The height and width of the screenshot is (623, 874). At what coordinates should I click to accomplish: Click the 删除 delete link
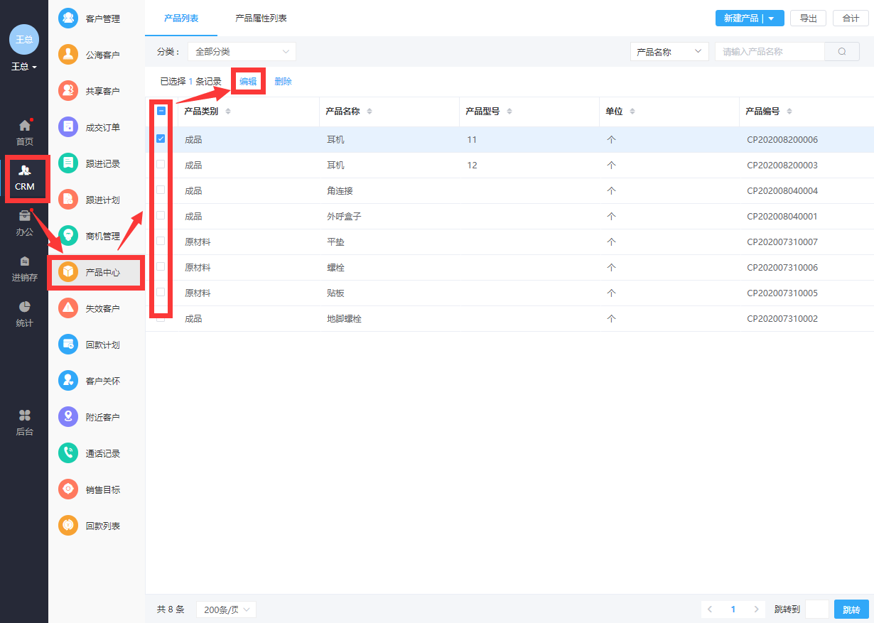283,82
